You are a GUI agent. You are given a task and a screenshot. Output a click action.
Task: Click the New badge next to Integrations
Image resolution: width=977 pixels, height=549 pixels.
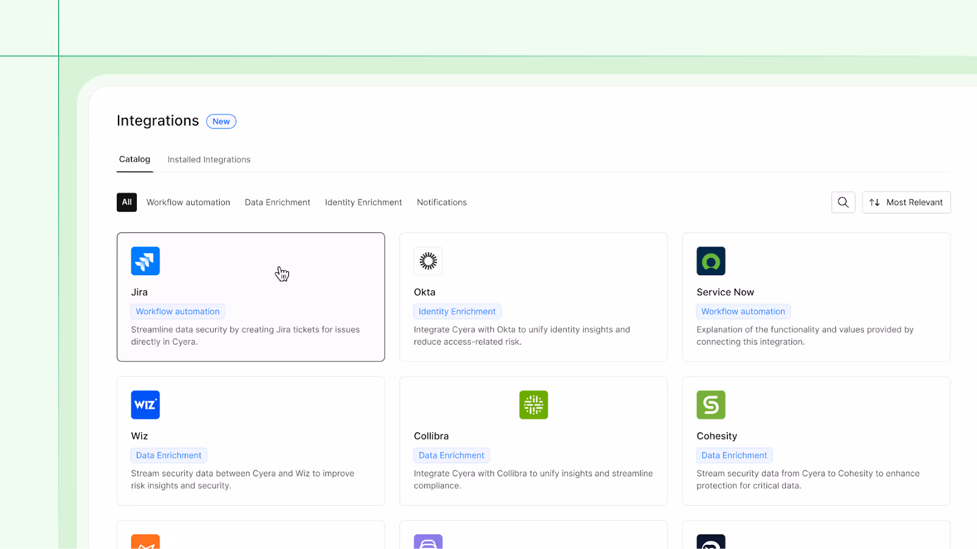pos(221,121)
